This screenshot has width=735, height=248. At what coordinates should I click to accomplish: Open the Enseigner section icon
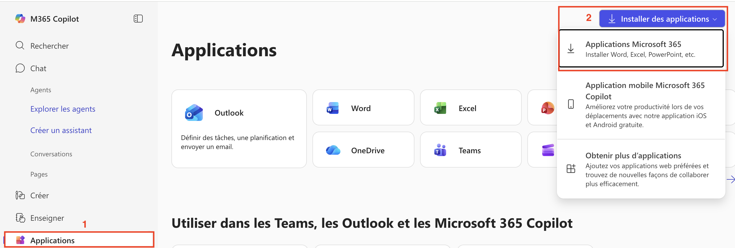coord(20,218)
